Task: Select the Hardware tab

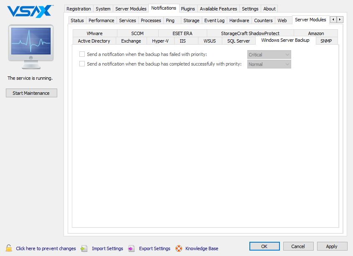Action: 239,20
